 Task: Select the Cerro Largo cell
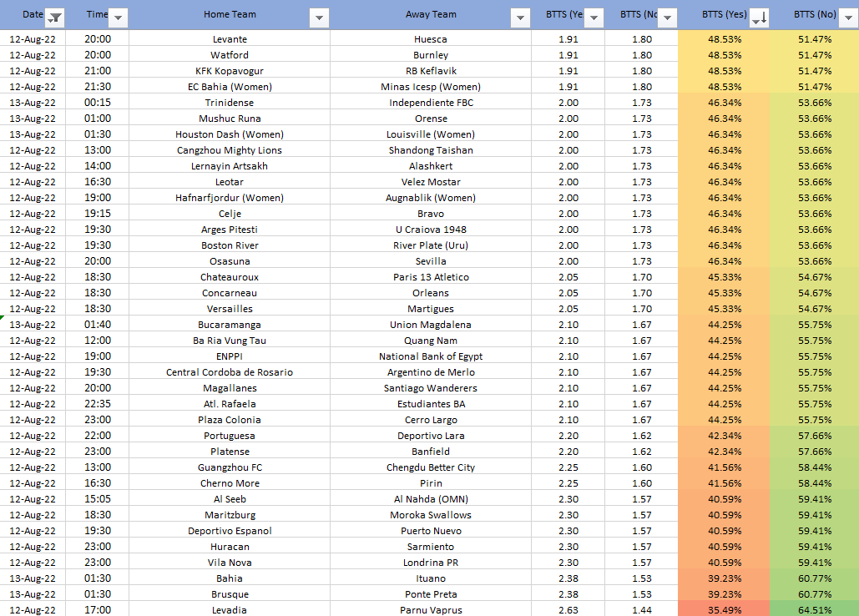click(x=431, y=420)
